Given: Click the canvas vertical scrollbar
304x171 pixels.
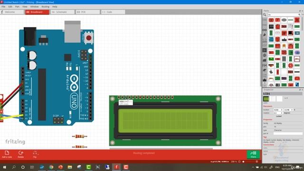Looking at the screenshot, I should pyautogui.click(x=261, y=60).
